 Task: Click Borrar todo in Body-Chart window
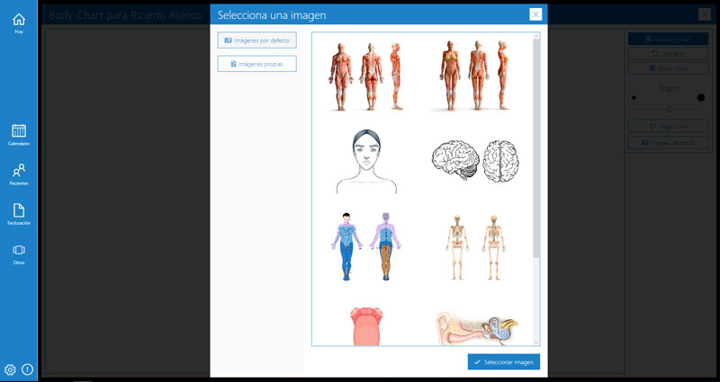(x=668, y=68)
